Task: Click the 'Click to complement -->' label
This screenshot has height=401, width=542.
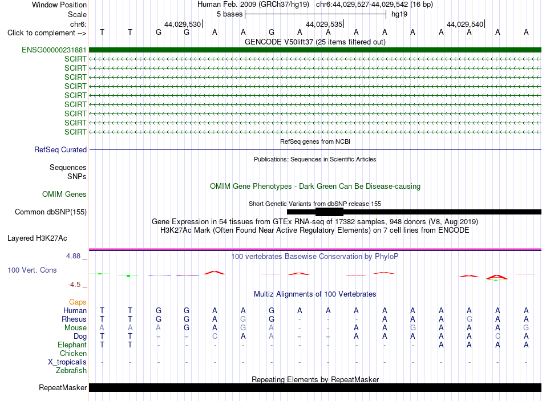Action: [47, 33]
